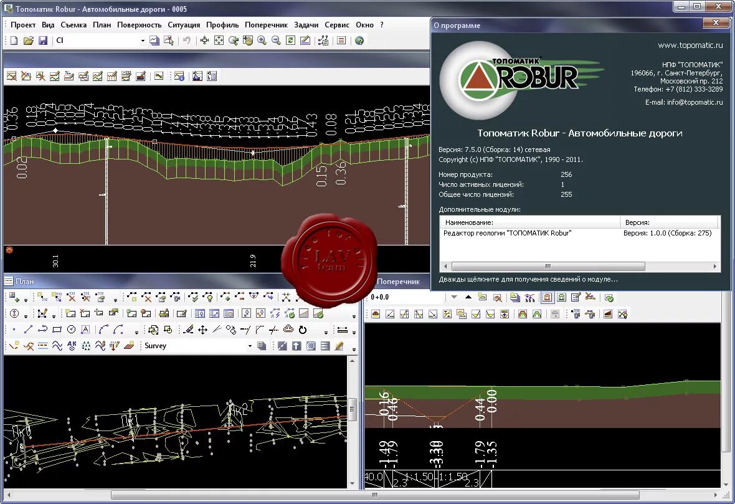Click delete survey point red X icon
735x504 pixels.
[x=71, y=297]
